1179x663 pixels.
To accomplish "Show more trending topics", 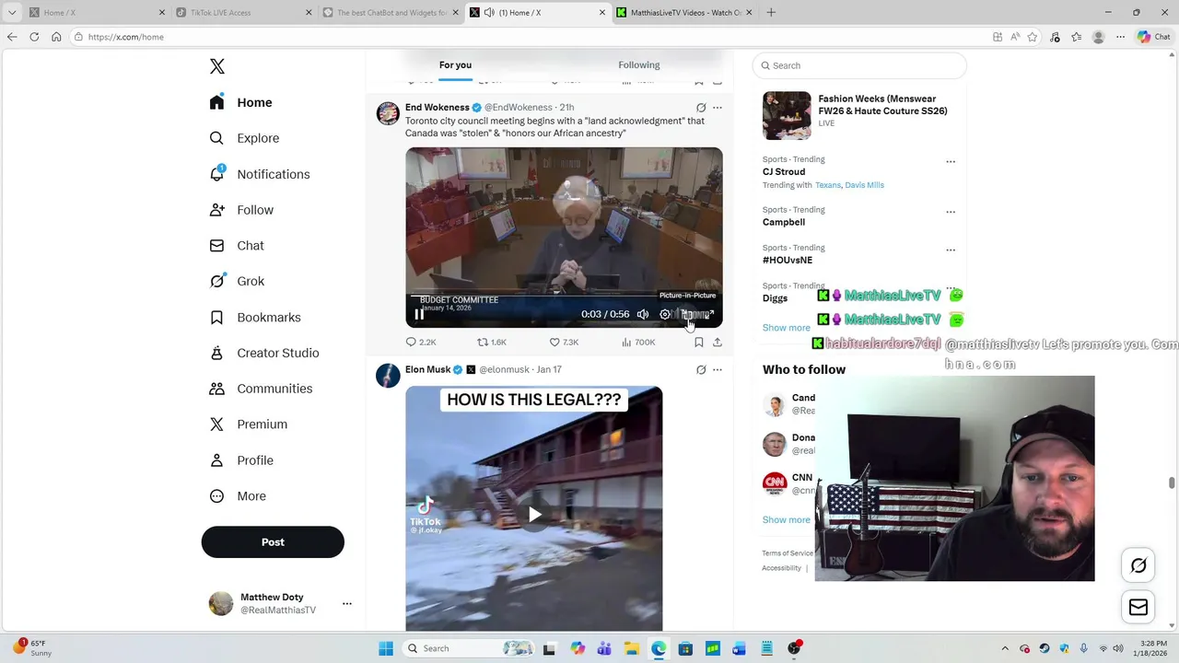I will click(786, 328).
